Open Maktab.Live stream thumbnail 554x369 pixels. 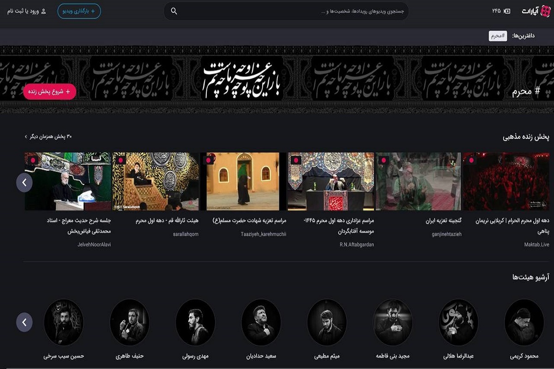(x=506, y=182)
